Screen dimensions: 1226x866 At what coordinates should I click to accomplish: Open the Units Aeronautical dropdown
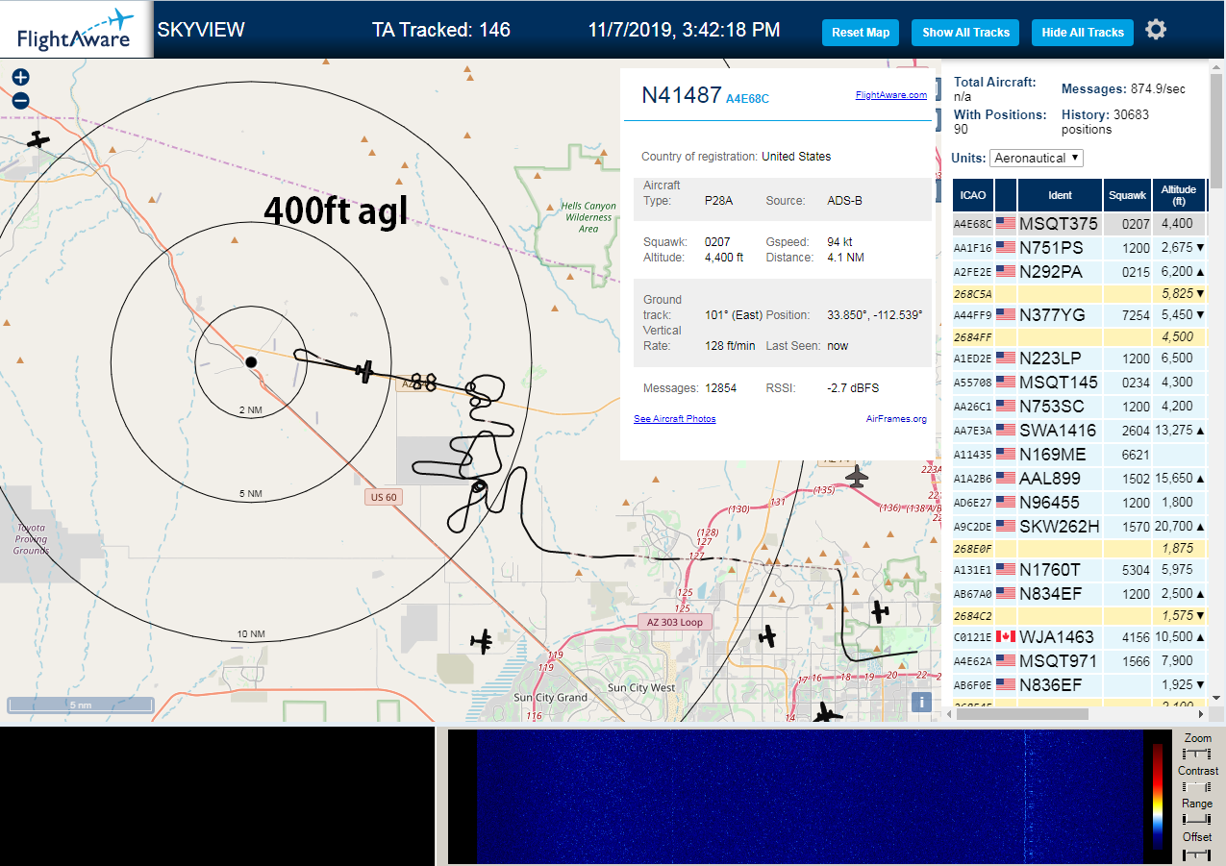click(x=1036, y=158)
